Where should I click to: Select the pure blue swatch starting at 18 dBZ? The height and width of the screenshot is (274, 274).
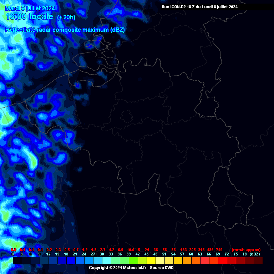[71, 260]
